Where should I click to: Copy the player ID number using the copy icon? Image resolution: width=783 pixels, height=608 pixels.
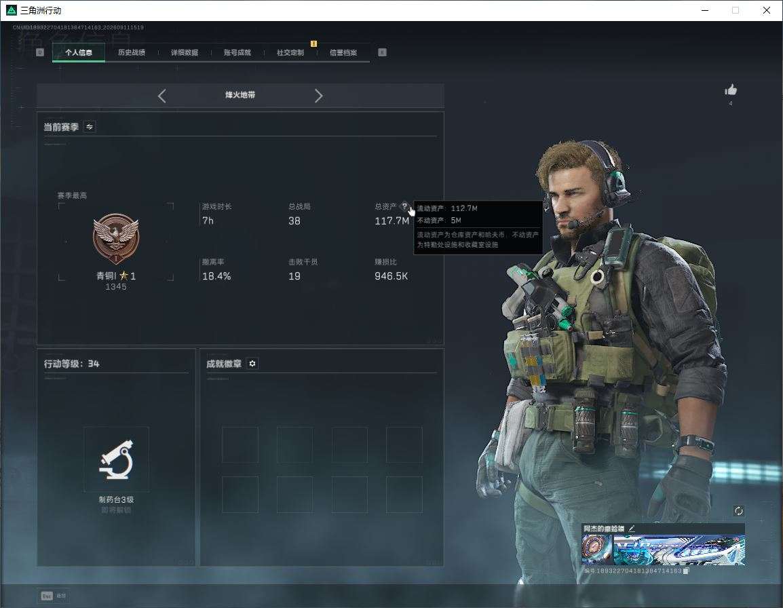coord(686,571)
